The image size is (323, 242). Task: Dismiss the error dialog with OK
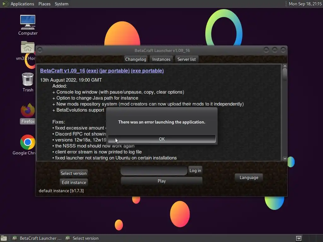(x=162, y=139)
